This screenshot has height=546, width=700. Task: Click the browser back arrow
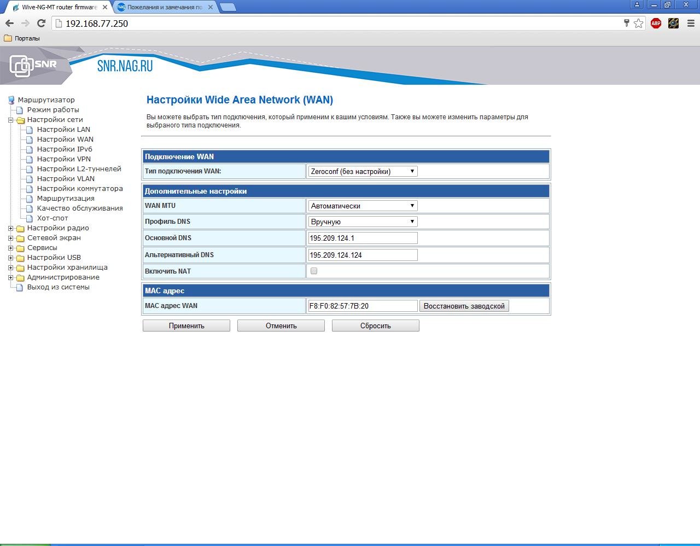pos(9,23)
